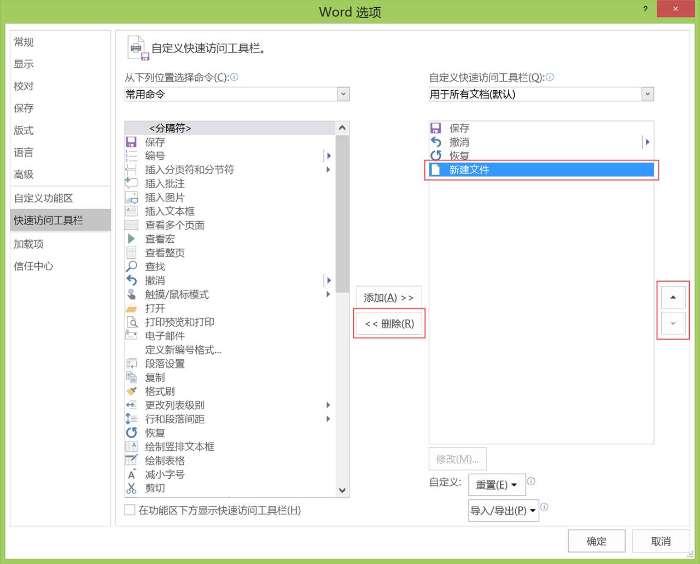
Task: Click the move up arrow button
Action: pyautogui.click(x=673, y=297)
